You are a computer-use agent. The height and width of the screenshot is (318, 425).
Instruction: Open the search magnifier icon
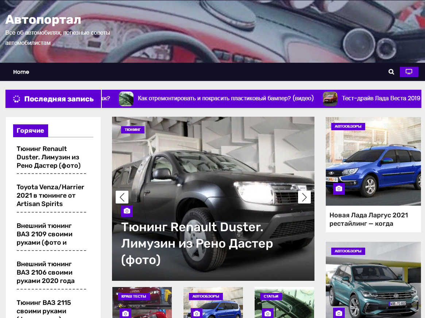(391, 72)
